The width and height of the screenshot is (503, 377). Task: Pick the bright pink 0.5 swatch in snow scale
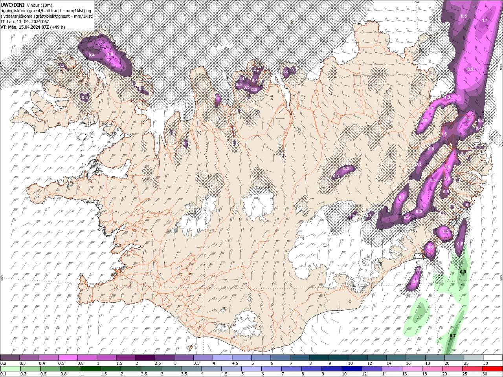(x=68, y=357)
